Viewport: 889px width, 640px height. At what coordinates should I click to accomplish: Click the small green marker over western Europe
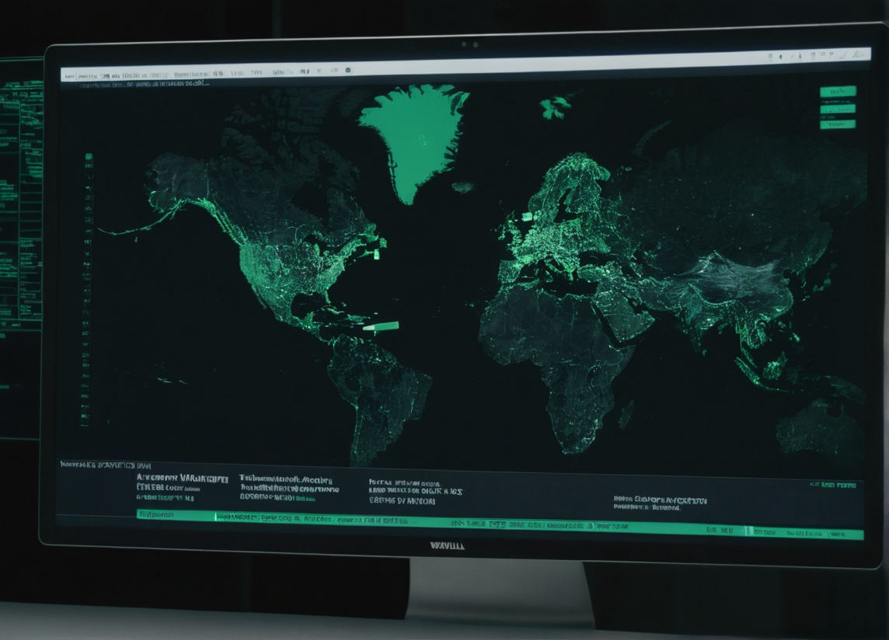coord(526,217)
